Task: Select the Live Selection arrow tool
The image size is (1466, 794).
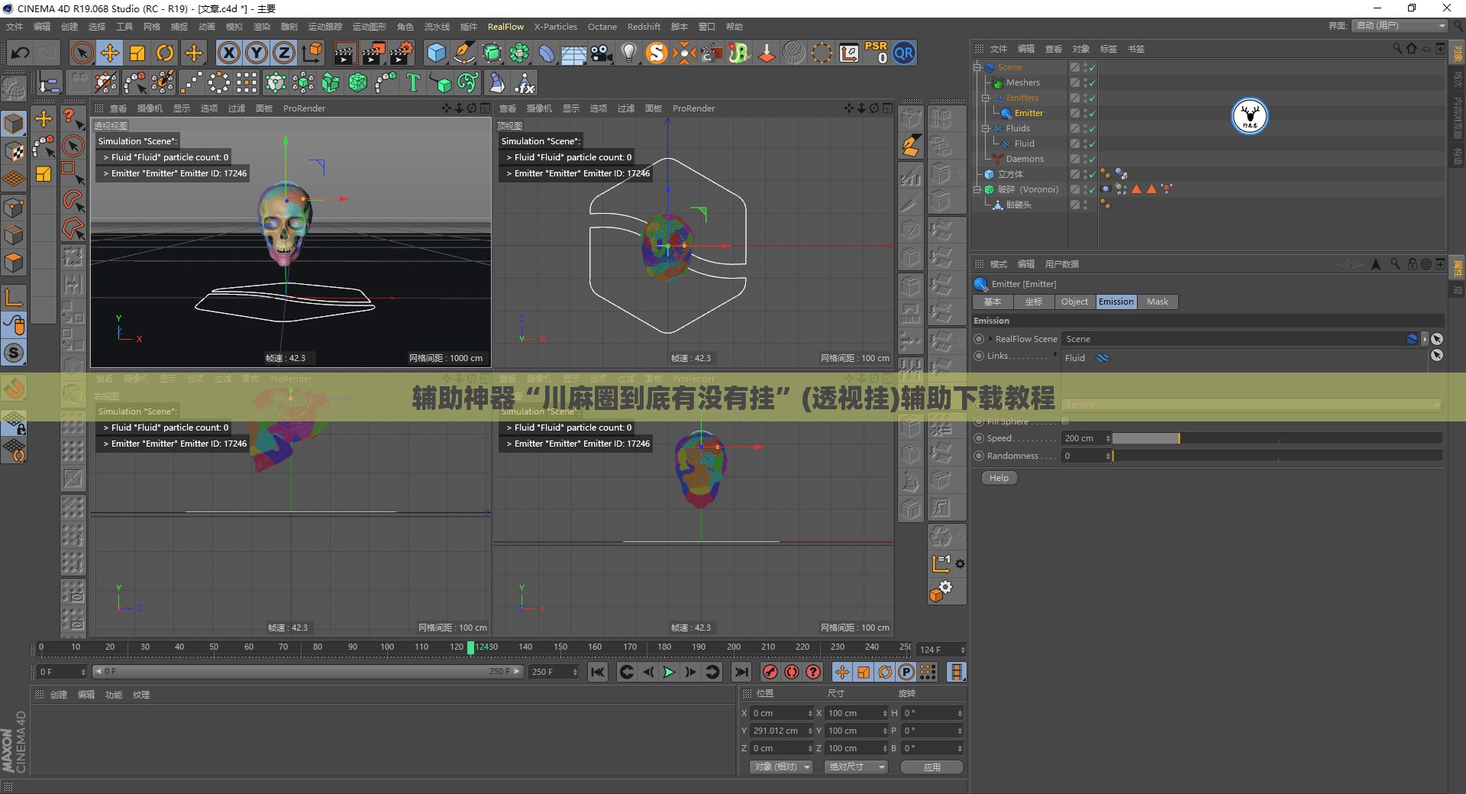Action: (82, 53)
